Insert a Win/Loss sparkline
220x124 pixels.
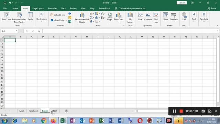tap(156, 18)
